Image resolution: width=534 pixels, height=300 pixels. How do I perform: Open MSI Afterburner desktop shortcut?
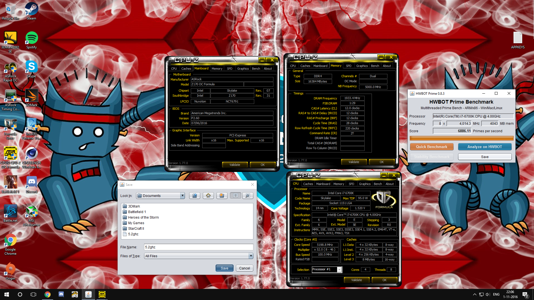(x=31, y=215)
